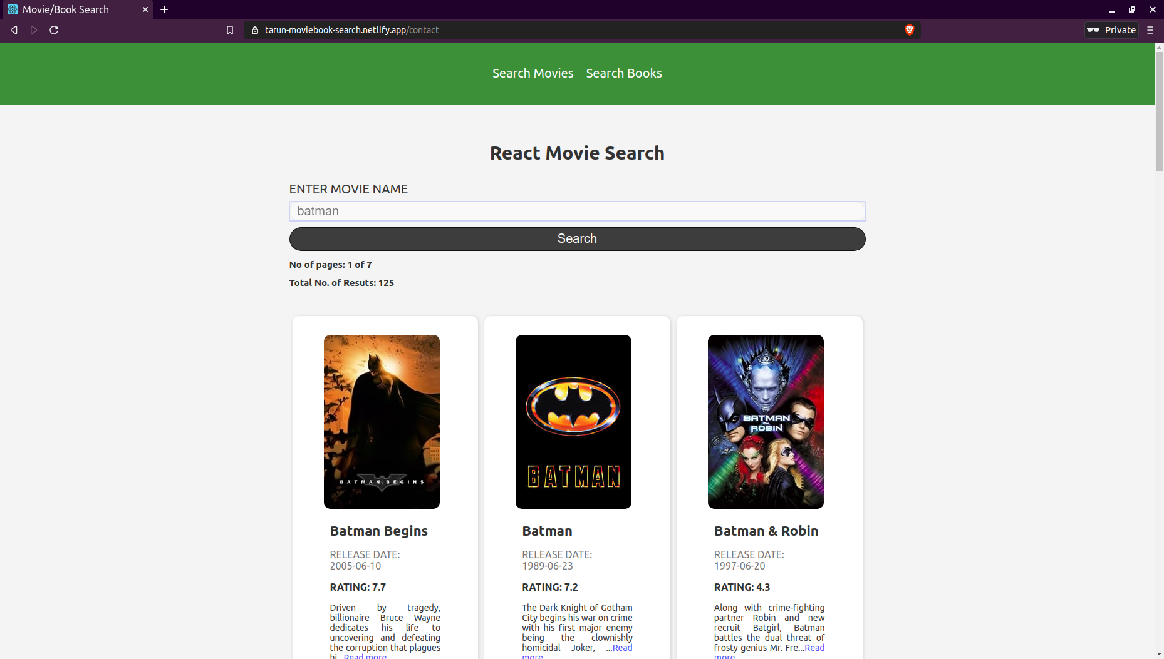1164x659 pixels.
Task: Open the Batman 1989 poster image
Action: pyautogui.click(x=573, y=421)
